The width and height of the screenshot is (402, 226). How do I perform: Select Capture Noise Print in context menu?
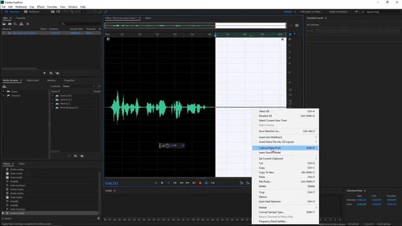click(x=285, y=148)
